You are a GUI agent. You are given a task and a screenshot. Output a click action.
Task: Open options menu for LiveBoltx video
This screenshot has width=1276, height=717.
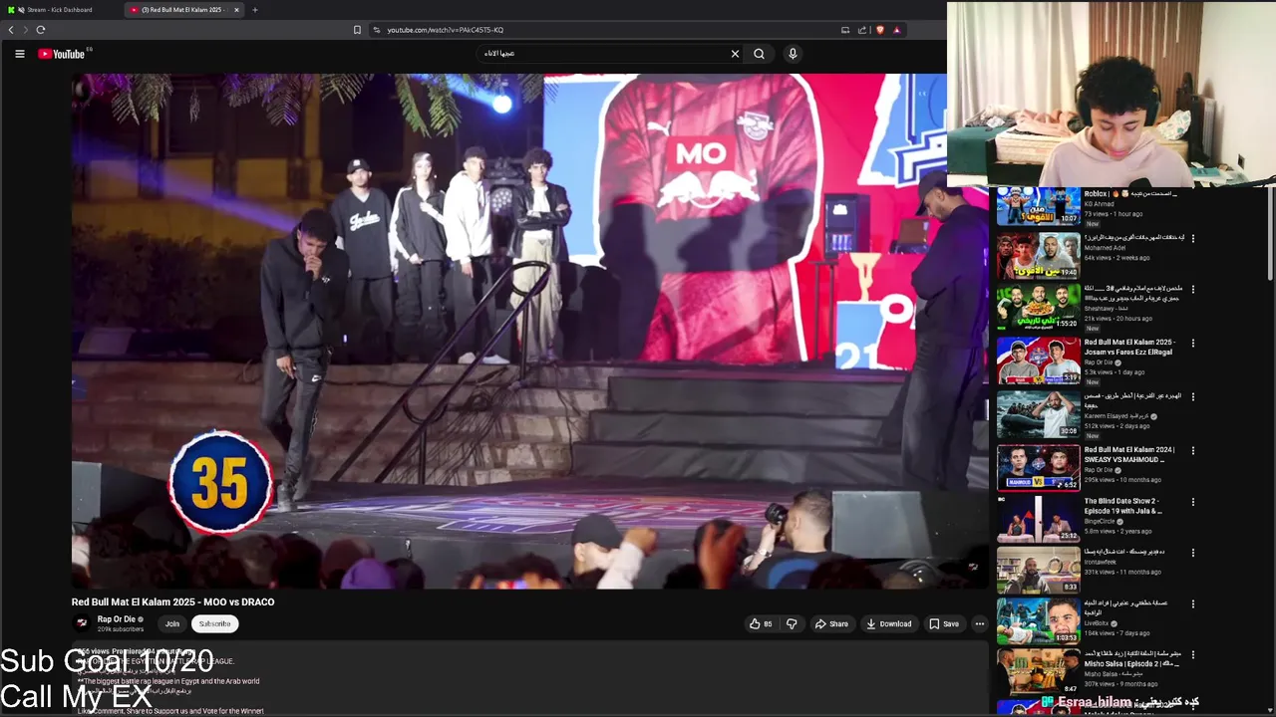(x=1192, y=603)
